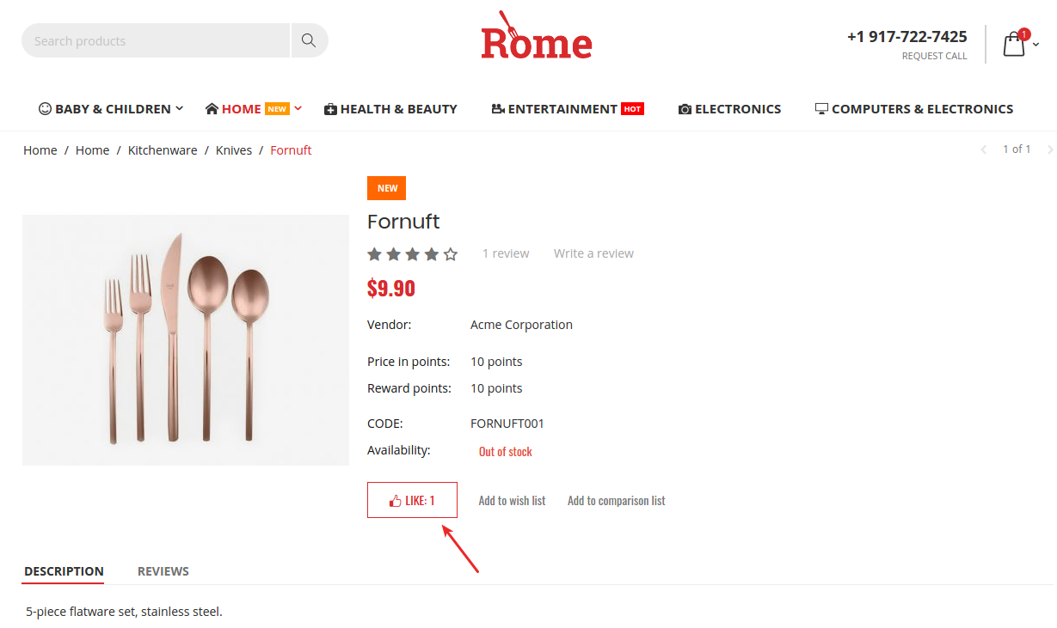
Task: Expand the Home menu chevron
Action: [298, 108]
